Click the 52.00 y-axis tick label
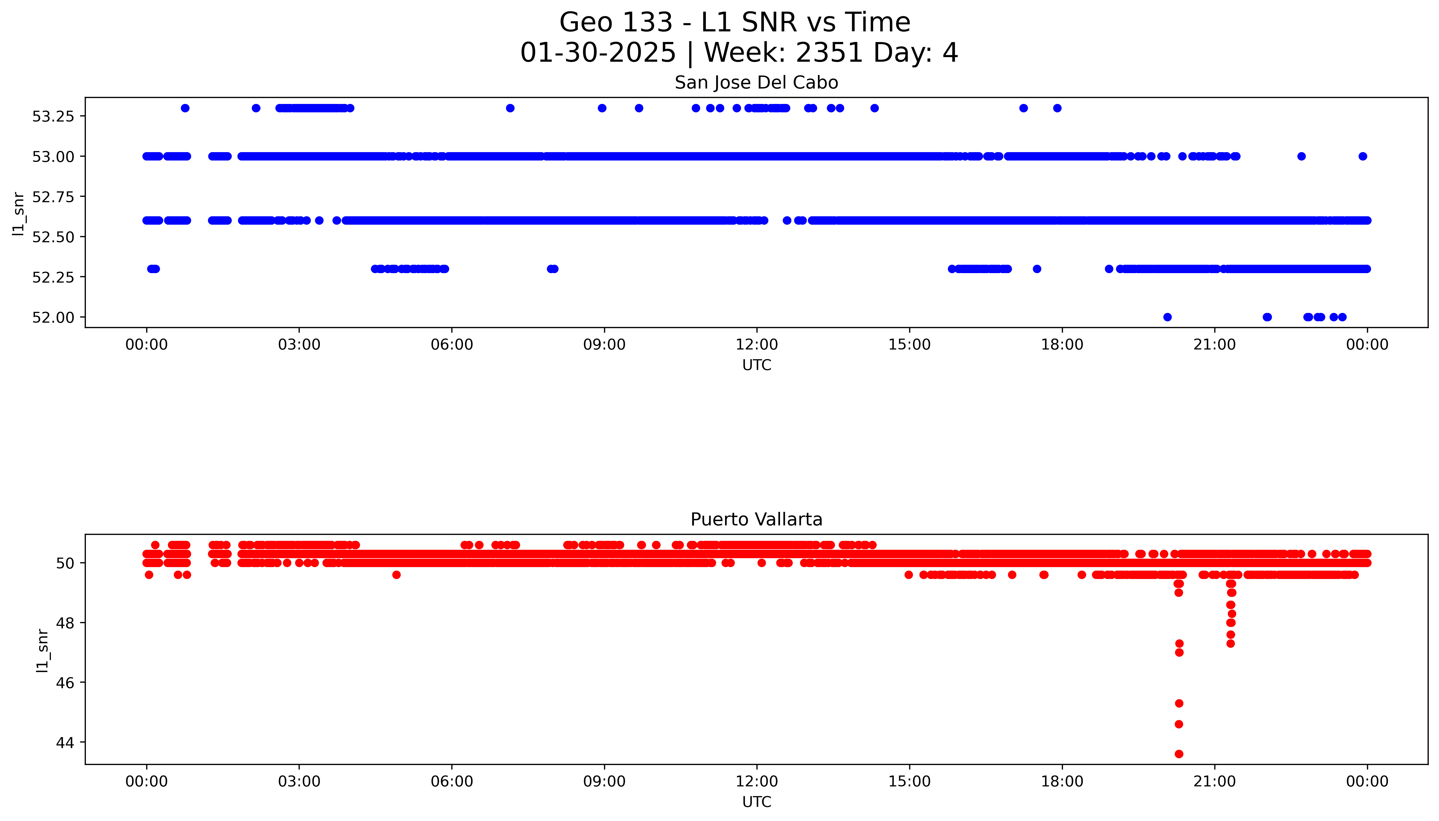The image size is (1439, 821). (53, 318)
